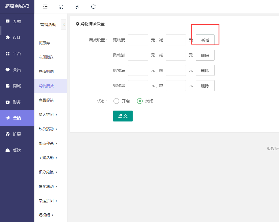Image resolution: width=279 pixels, height=222 pixels.
Task: Focus third row 减 amount field
Action: [x=176, y=70]
